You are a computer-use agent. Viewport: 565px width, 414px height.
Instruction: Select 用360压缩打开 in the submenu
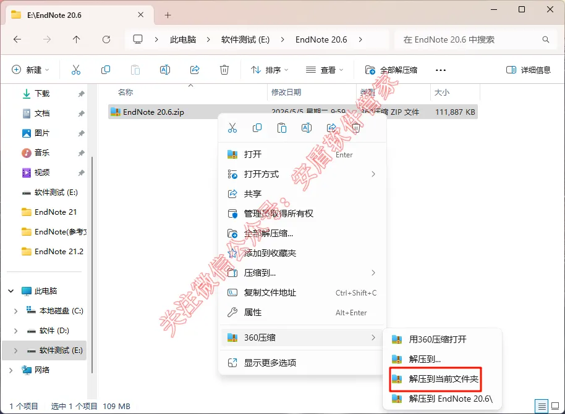click(x=442, y=339)
